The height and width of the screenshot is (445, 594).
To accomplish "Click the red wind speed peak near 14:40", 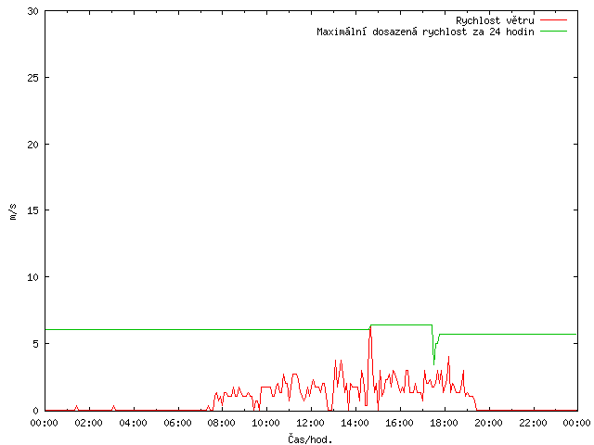I will [x=370, y=328].
